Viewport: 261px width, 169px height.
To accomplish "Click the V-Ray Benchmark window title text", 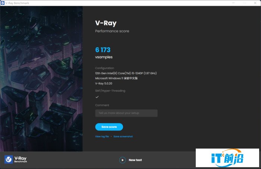I will click(17, 3).
